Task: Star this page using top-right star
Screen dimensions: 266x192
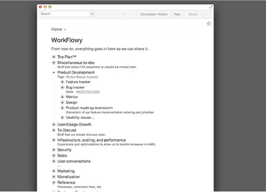Action: coord(209,23)
